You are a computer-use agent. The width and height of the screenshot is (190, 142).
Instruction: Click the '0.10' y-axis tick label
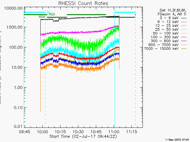pos(18,108)
